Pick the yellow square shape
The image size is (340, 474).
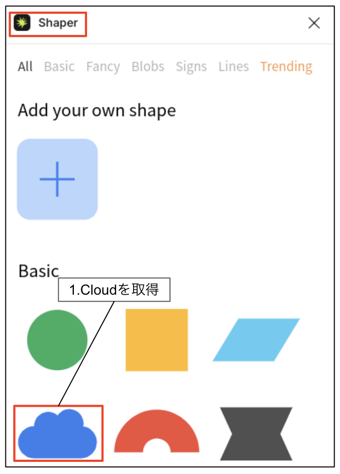pyautogui.click(x=157, y=340)
